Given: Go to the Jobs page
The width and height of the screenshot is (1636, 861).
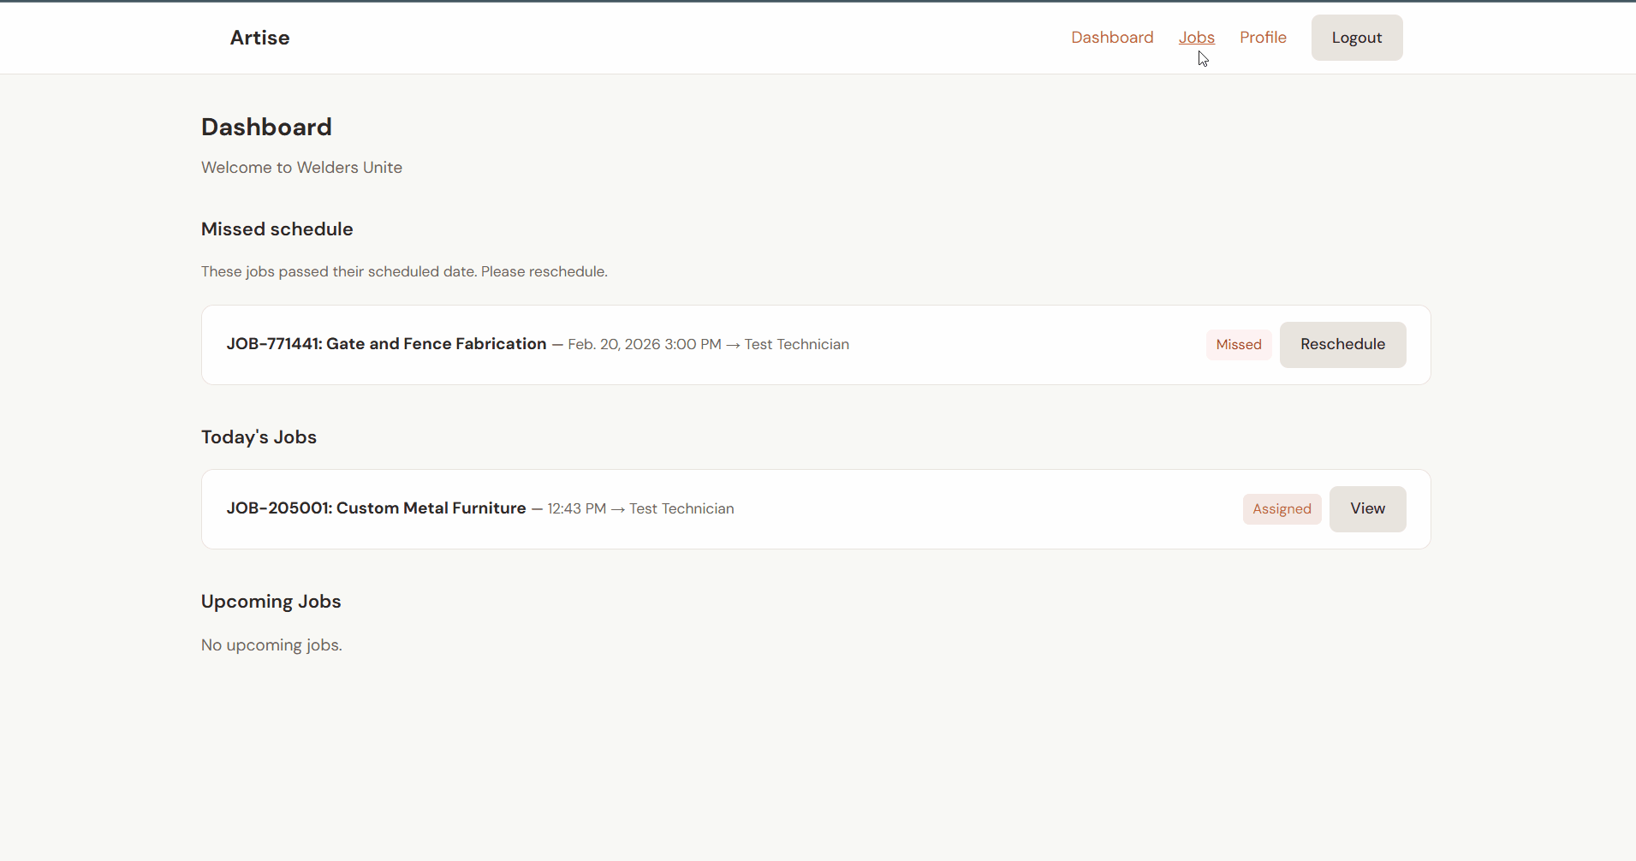Looking at the screenshot, I should coord(1196,38).
